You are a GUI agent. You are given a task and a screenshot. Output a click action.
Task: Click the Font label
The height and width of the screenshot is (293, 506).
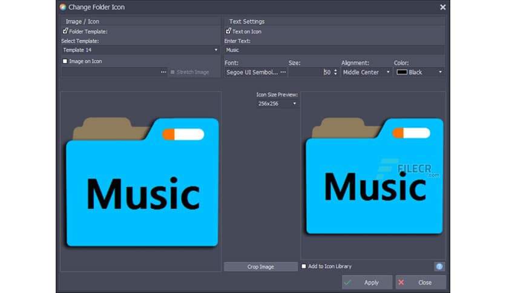[231, 63]
